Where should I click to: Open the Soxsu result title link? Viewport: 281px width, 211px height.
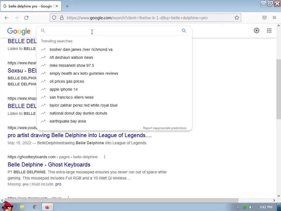click(22, 71)
